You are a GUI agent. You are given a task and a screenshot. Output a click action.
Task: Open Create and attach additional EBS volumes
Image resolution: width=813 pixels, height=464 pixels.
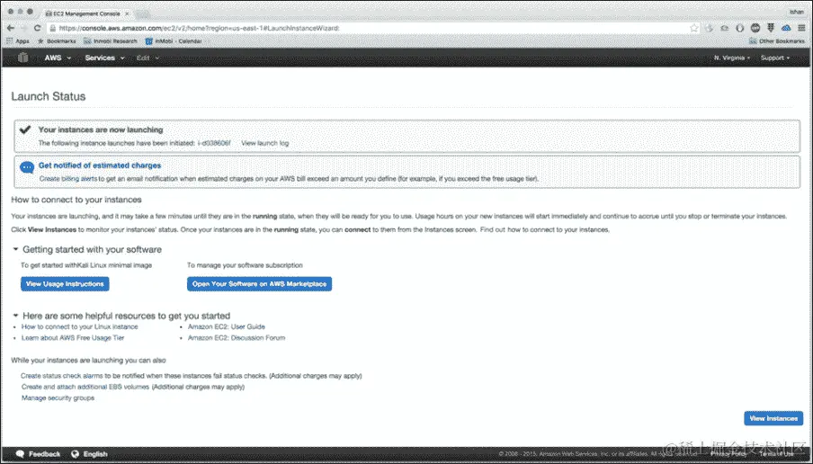85,387
